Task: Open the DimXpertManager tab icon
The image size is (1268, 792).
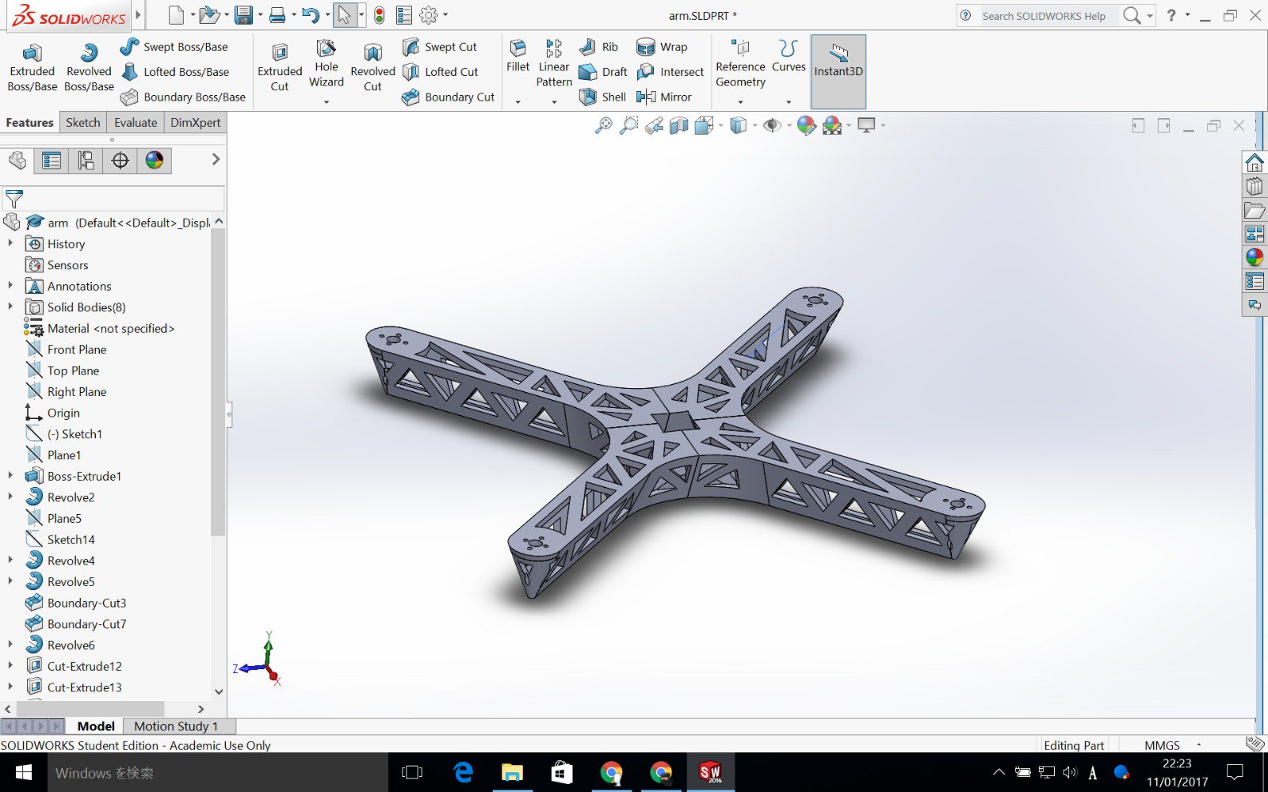Action: pyautogui.click(x=120, y=161)
